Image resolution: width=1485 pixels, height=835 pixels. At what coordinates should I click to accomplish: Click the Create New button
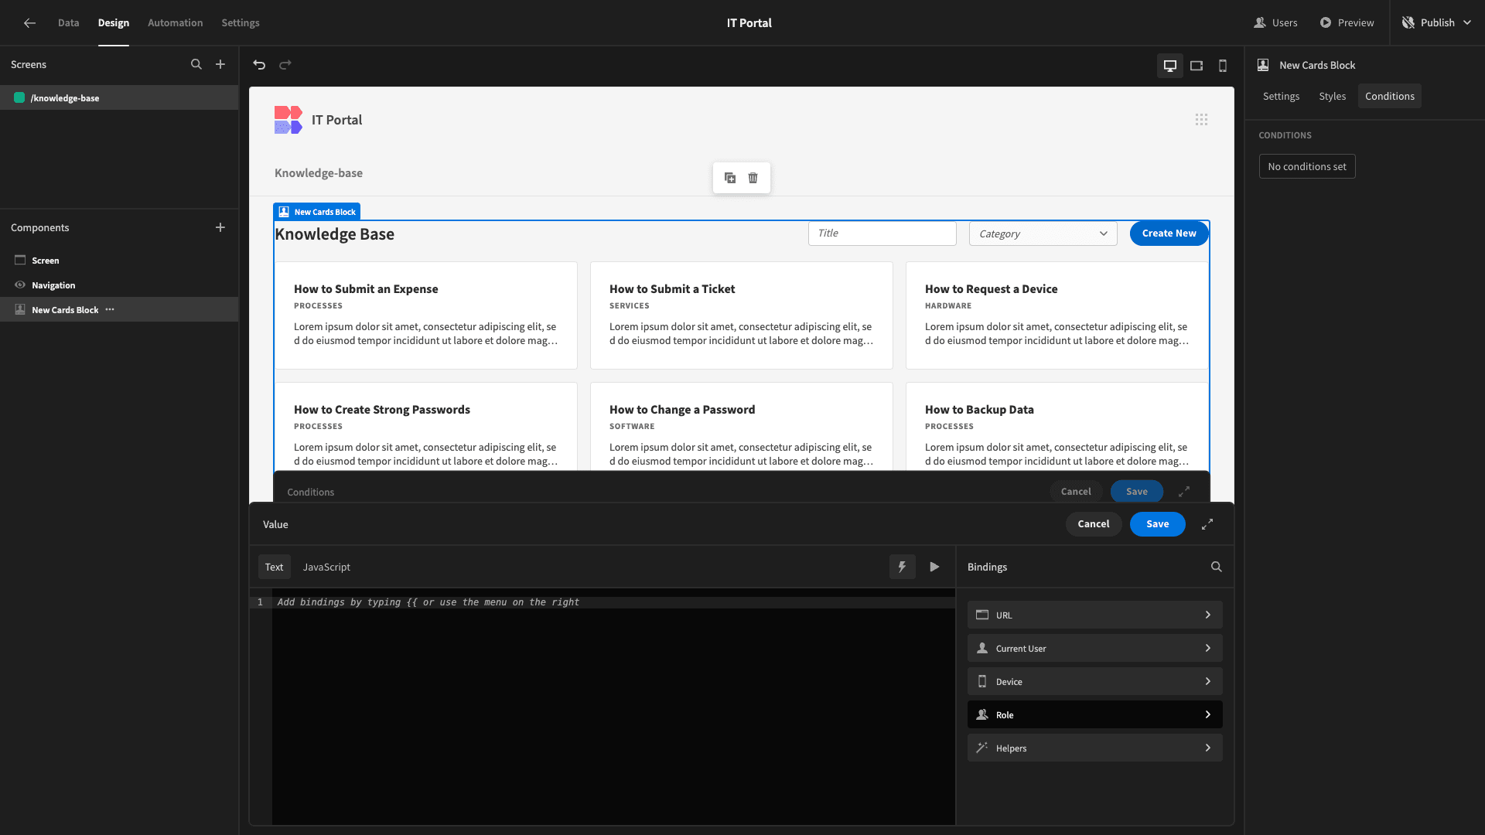pos(1169,233)
